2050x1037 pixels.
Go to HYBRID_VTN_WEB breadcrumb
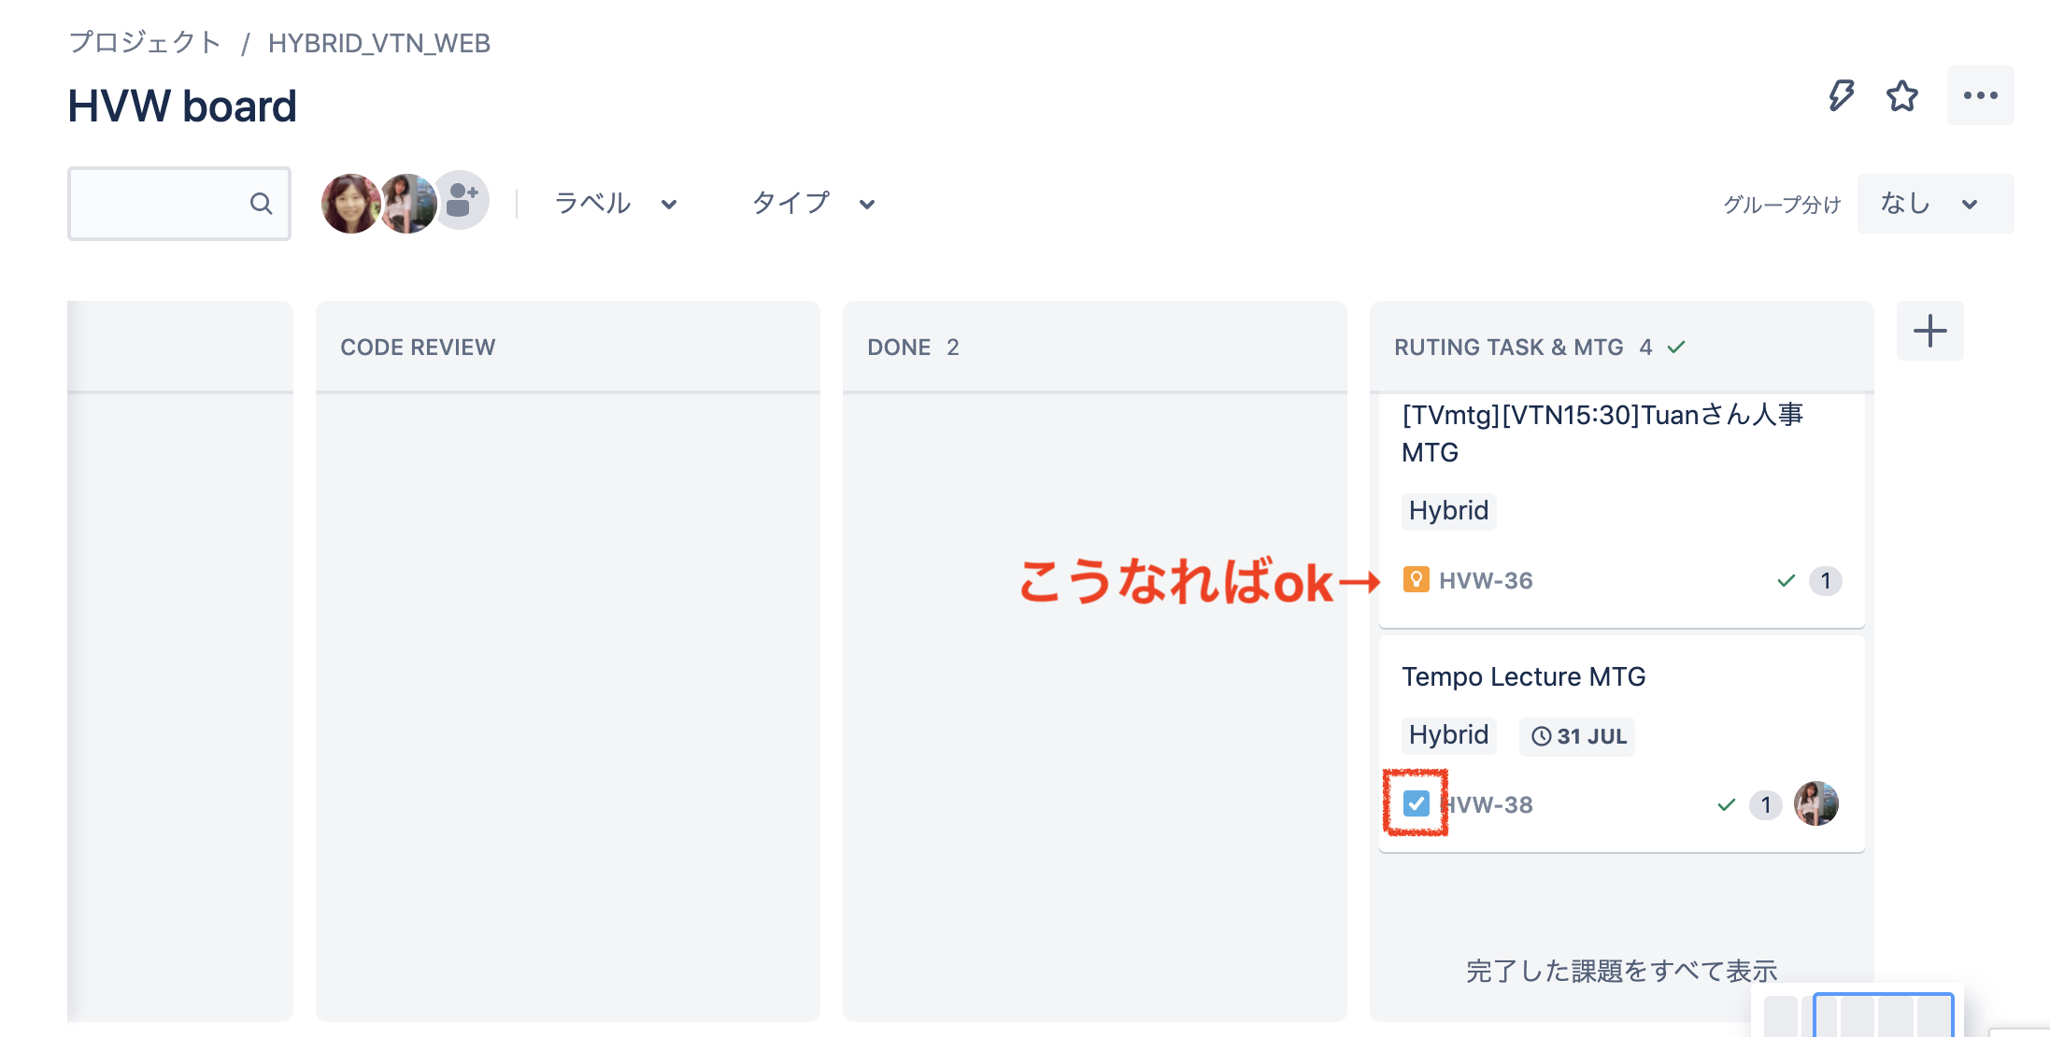378,43
